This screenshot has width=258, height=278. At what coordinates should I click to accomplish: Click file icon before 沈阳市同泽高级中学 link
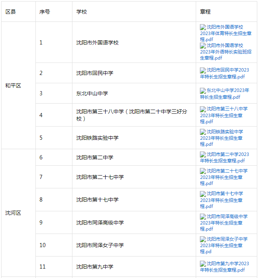pyautogui.click(x=203, y=217)
